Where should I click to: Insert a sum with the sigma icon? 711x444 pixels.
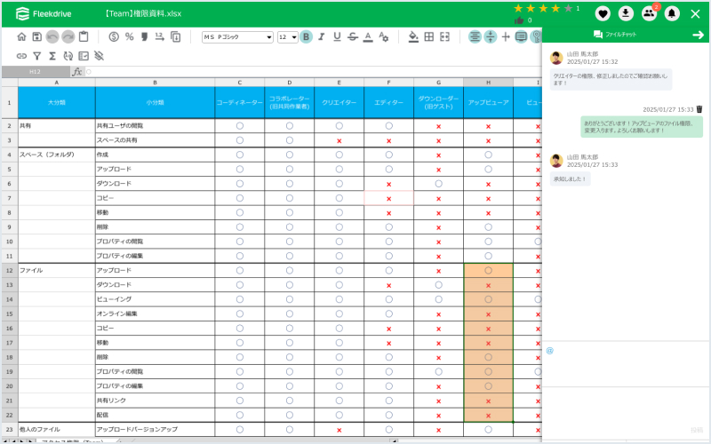52,56
